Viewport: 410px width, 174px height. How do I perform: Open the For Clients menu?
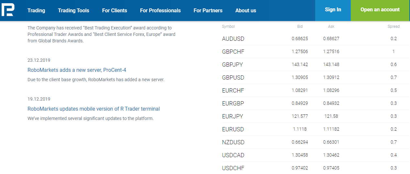[x=115, y=10]
